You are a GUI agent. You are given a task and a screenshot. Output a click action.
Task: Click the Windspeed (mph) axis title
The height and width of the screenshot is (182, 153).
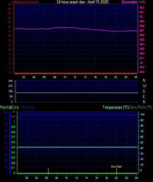click(x=25, y=2)
